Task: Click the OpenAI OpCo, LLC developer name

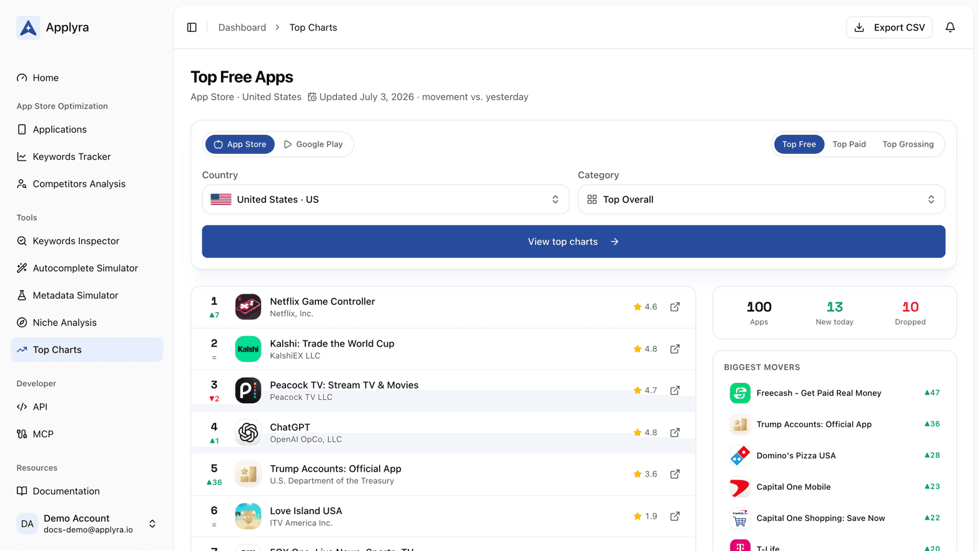Action: [x=305, y=439]
